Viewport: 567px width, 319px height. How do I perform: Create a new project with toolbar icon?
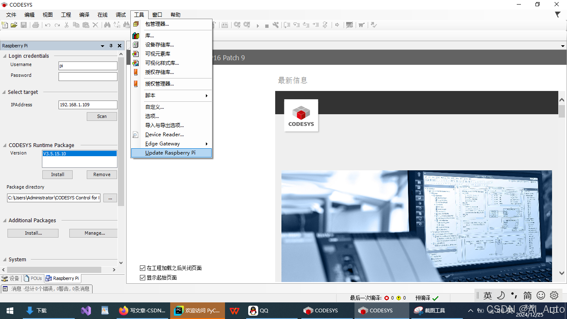[x=5, y=25]
